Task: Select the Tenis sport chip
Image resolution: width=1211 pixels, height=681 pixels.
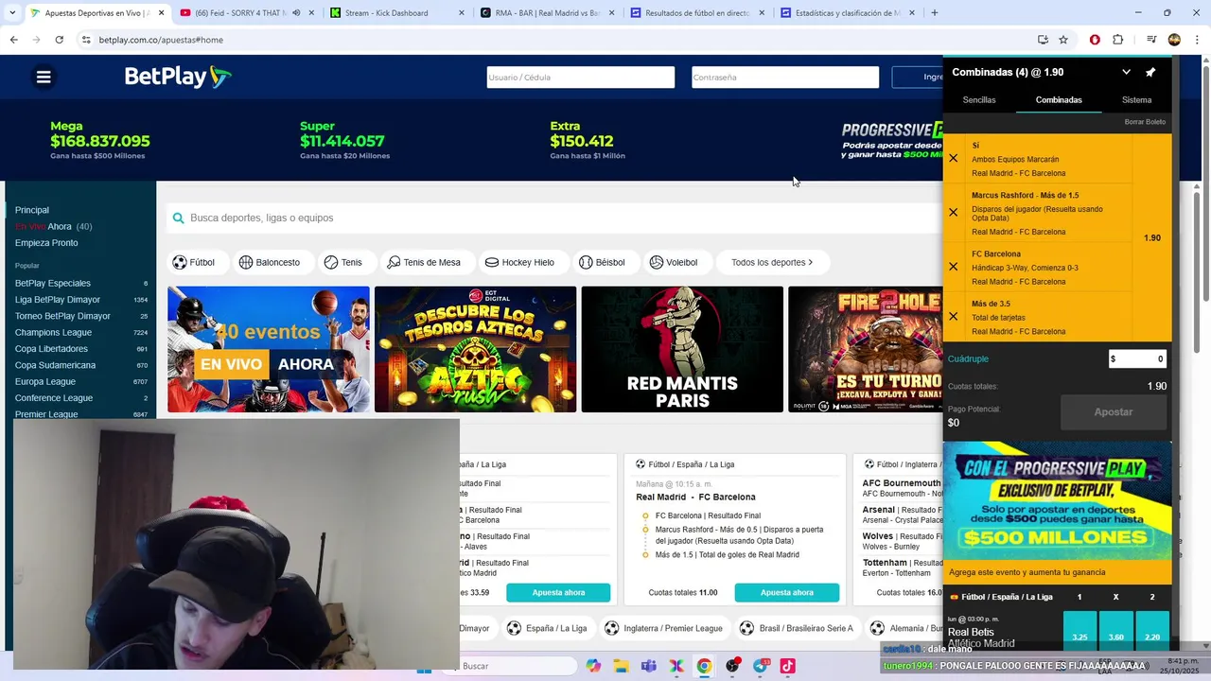Action: point(342,262)
